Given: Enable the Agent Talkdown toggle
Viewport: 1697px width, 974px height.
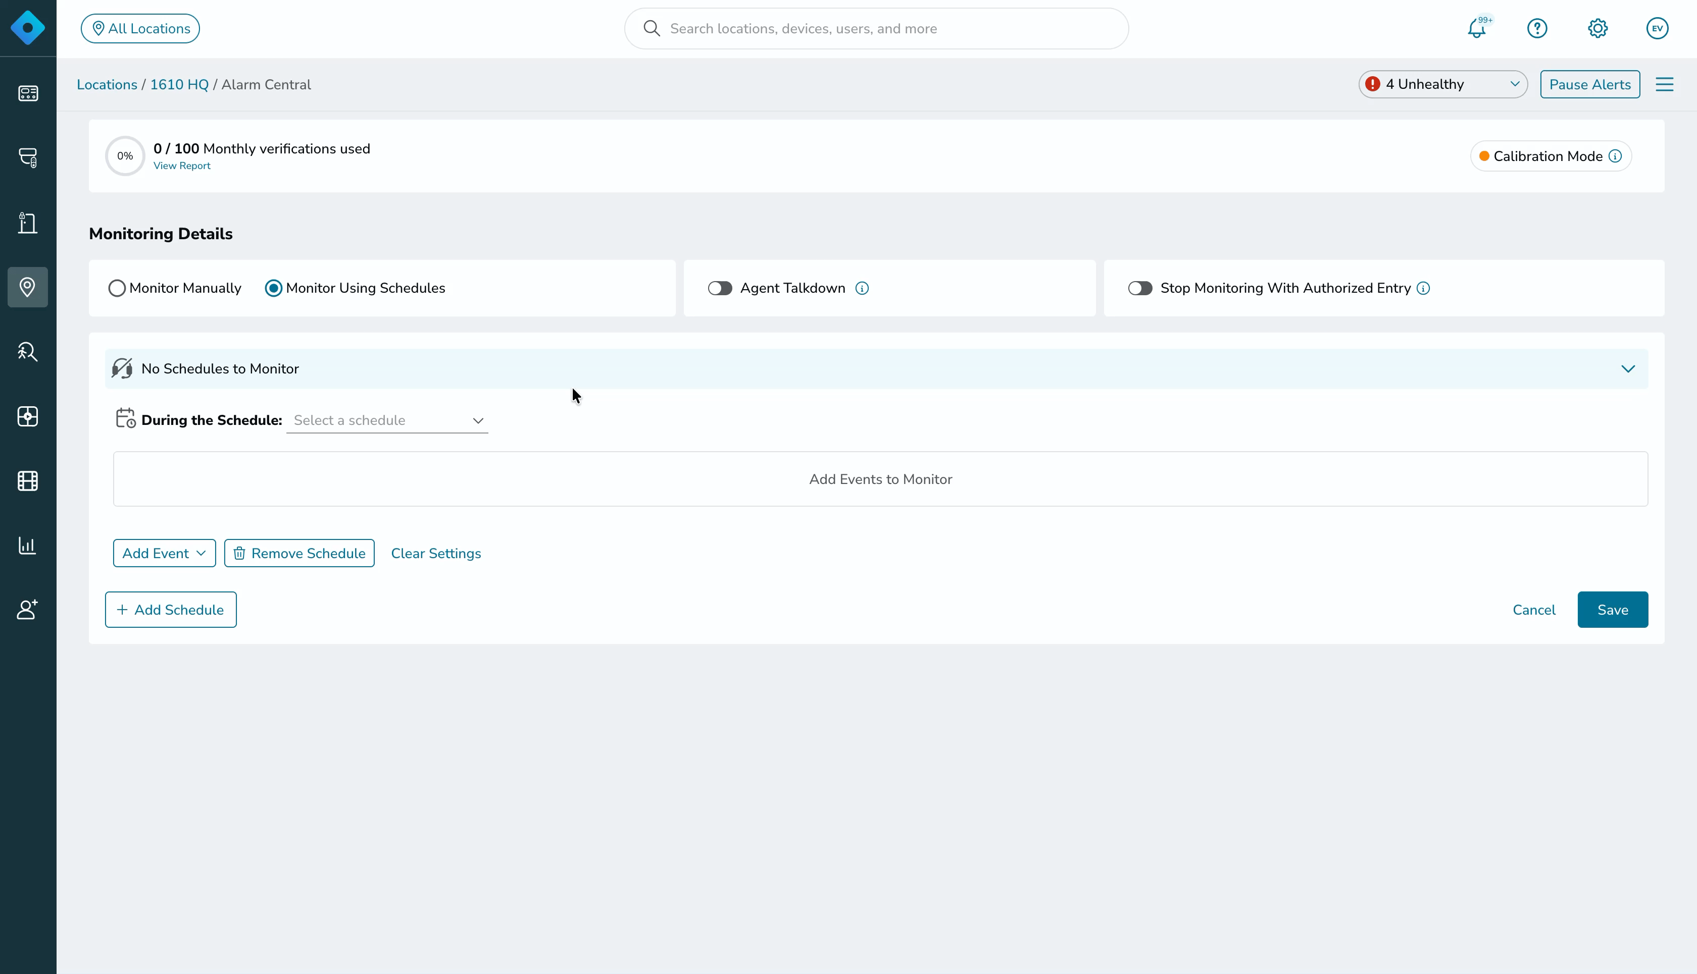Looking at the screenshot, I should tap(720, 288).
